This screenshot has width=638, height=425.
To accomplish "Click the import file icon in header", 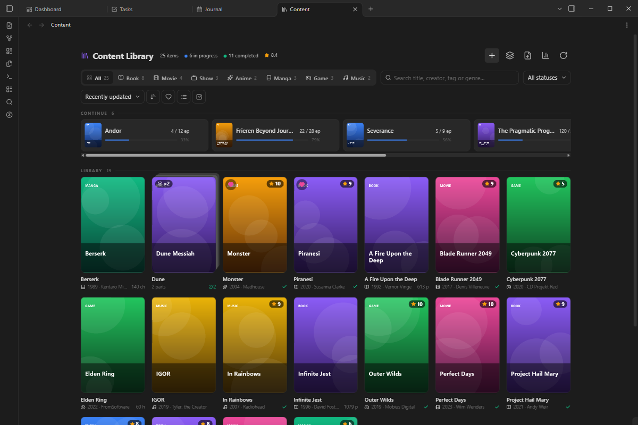I will (528, 55).
